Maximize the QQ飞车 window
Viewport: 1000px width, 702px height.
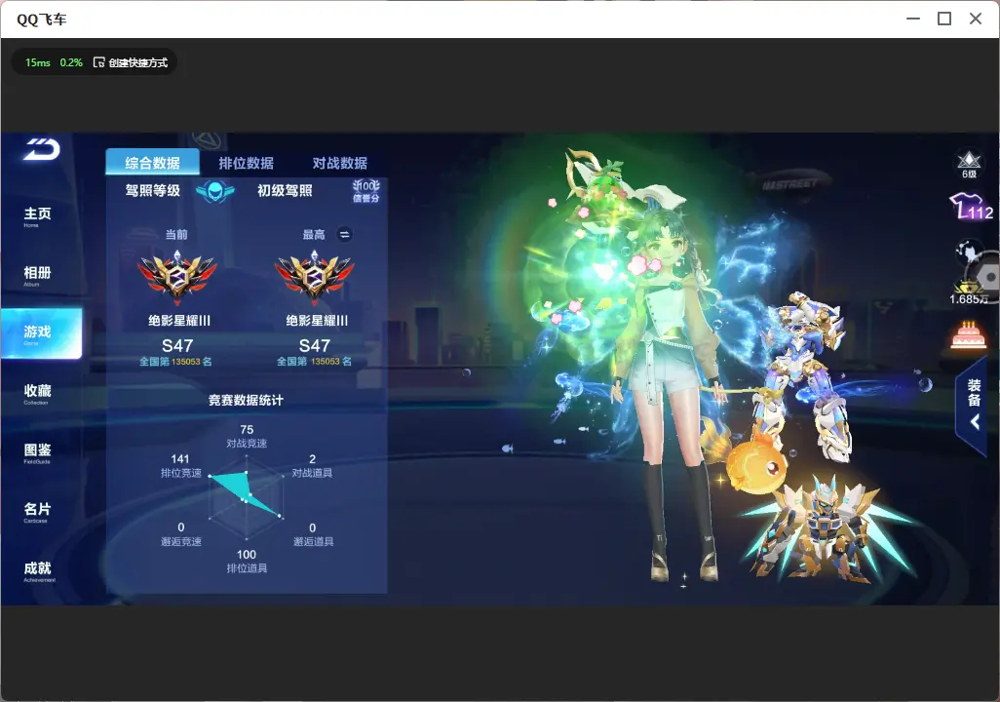(943, 19)
